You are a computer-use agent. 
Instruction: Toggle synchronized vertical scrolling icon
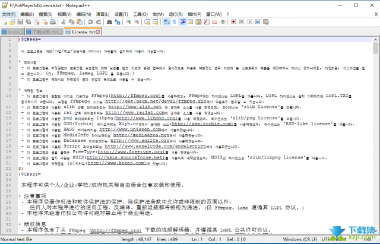pos(147,22)
